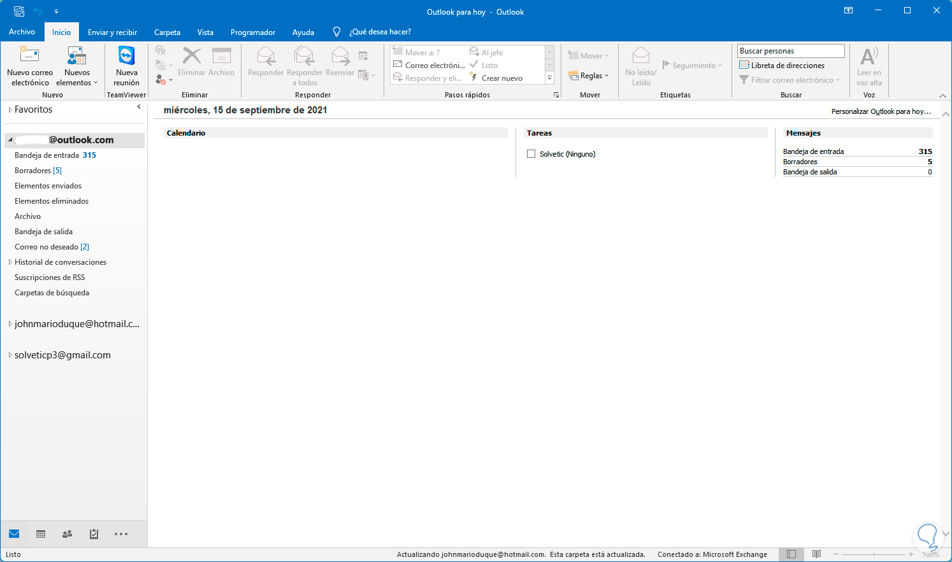Click 'Personalizar Outlook para hoy...' link

pyautogui.click(x=881, y=111)
